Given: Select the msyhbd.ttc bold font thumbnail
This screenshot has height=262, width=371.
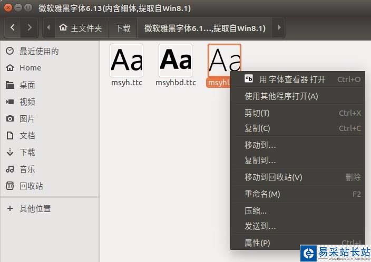Looking at the screenshot, I should point(175,61).
